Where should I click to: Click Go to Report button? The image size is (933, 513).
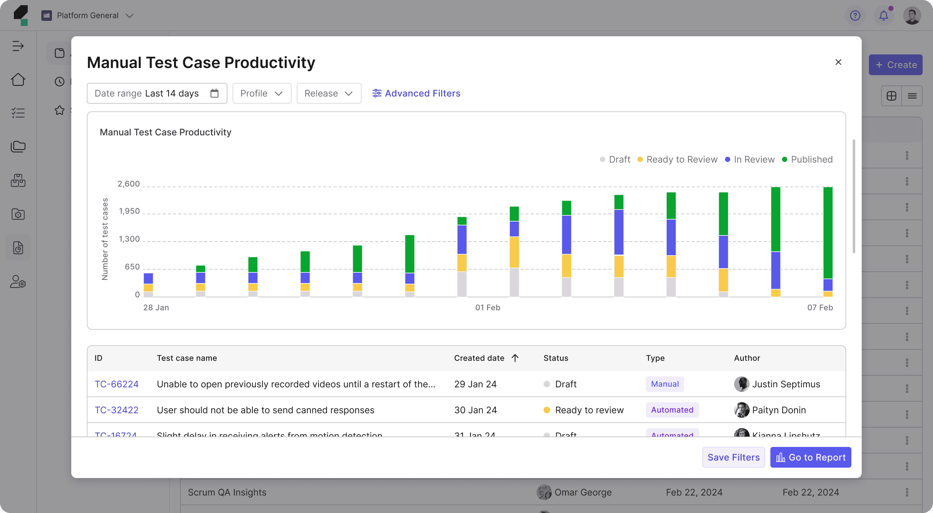pyautogui.click(x=810, y=457)
